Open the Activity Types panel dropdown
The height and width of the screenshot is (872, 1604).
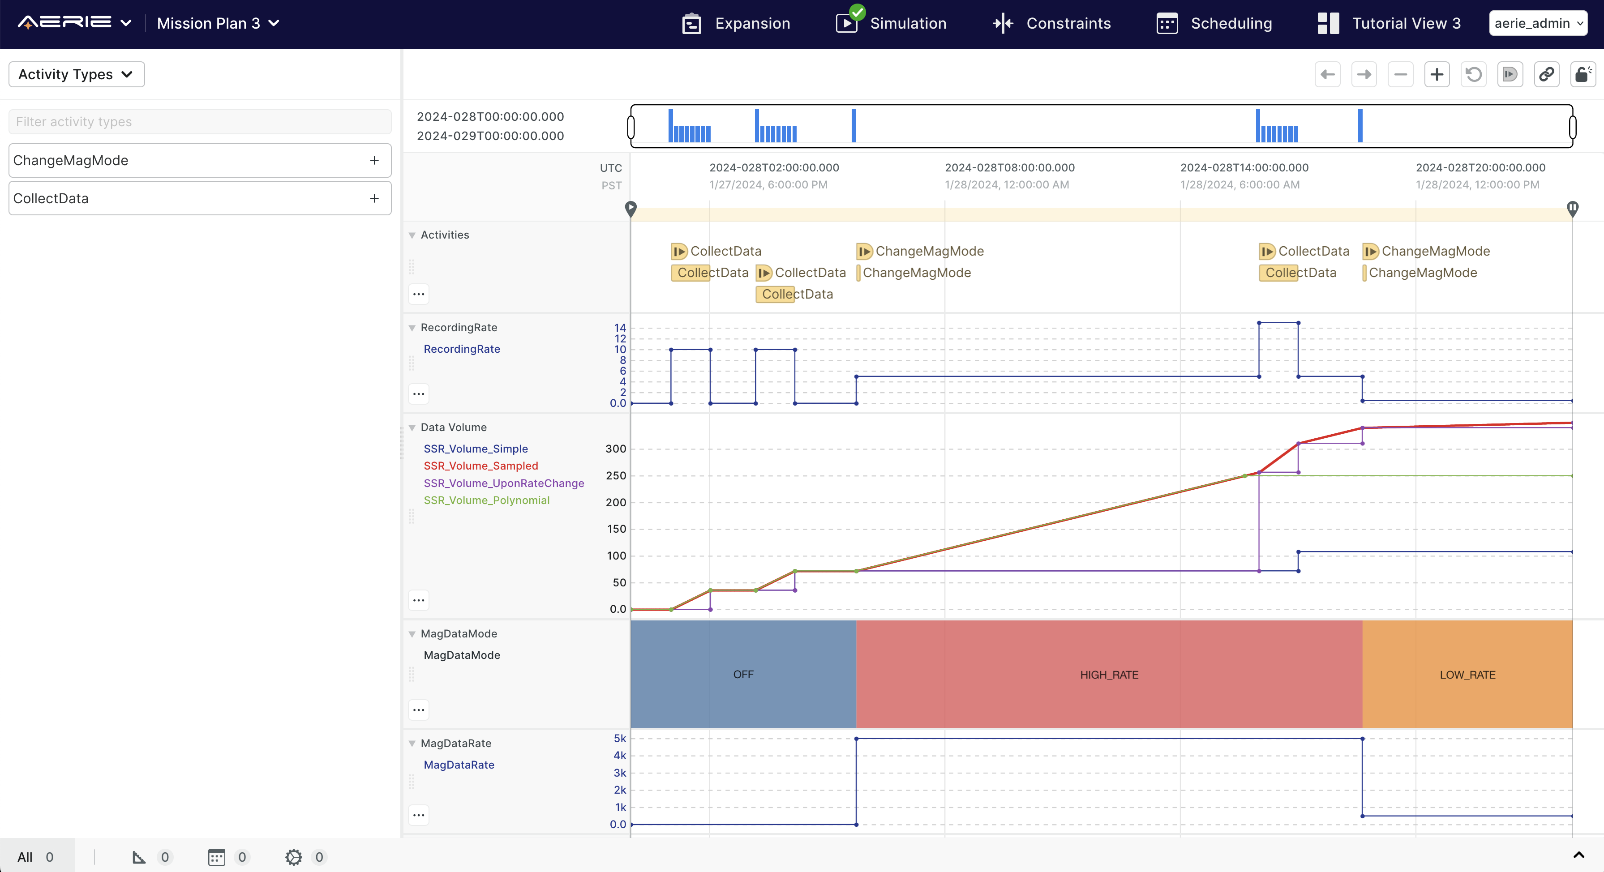[77, 75]
